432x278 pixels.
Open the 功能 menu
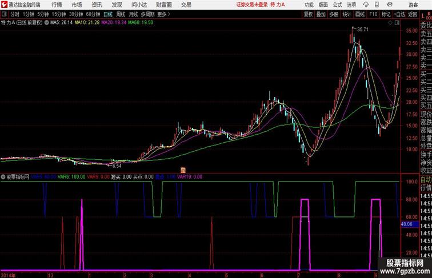click(x=309, y=5)
